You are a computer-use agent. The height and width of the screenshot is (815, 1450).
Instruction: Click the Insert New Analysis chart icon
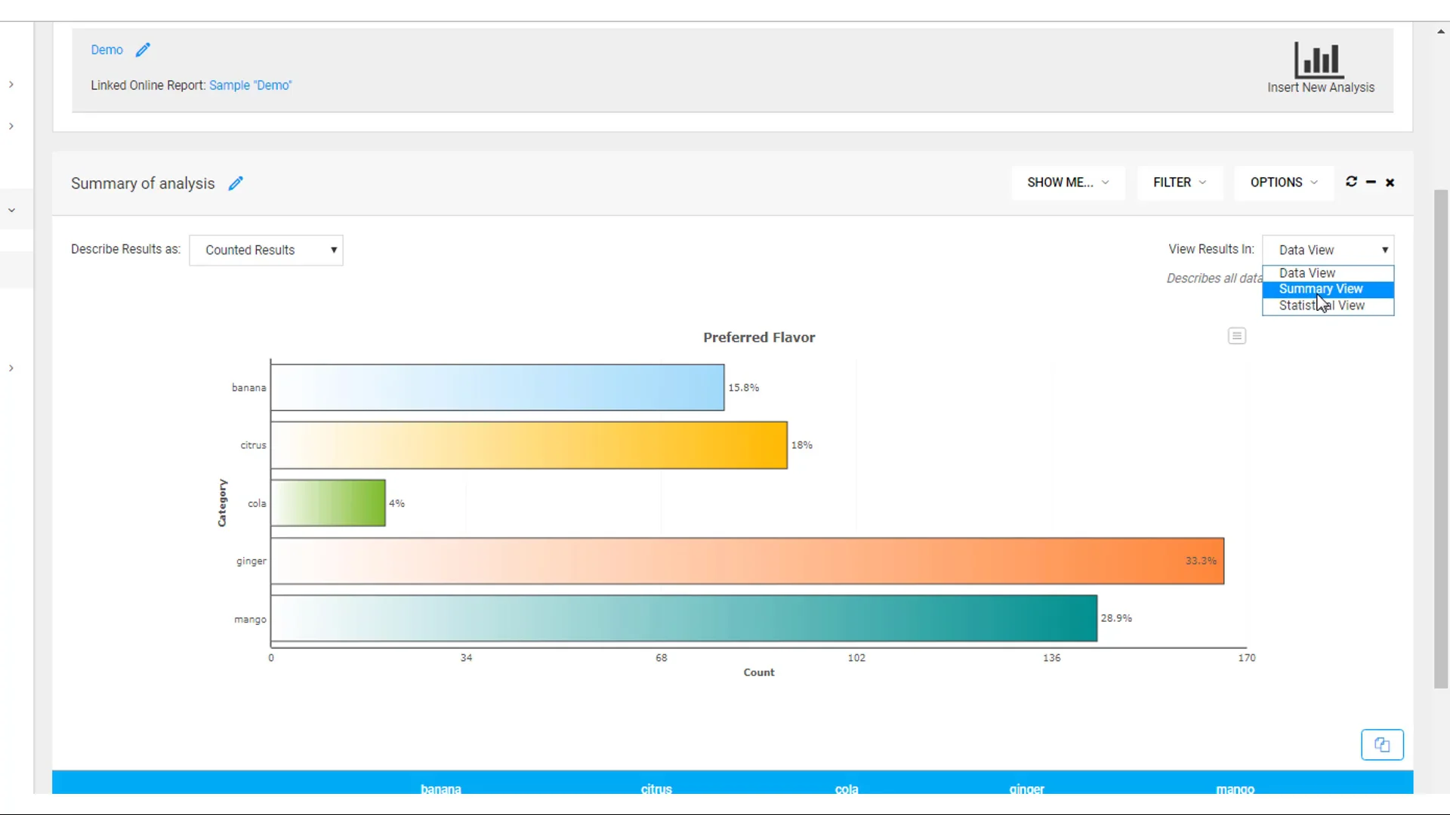[x=1319, y=60]
